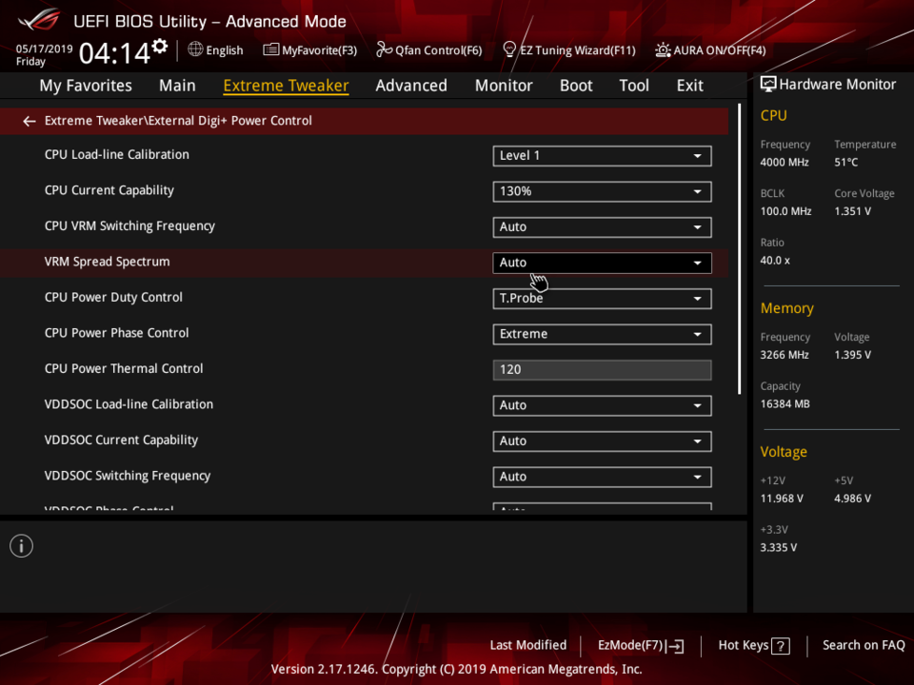
Task: Click the MyFavorite list icon
Action: 270,49
